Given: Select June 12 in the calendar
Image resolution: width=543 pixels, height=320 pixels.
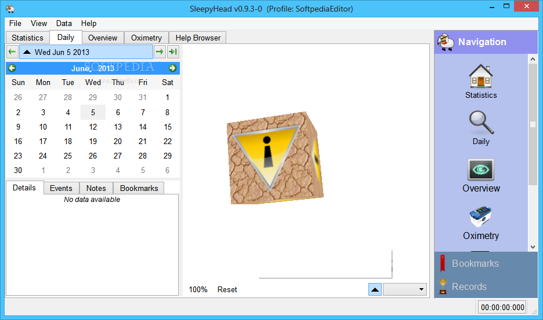Looking at the screenshot, I should pos(93,127).
